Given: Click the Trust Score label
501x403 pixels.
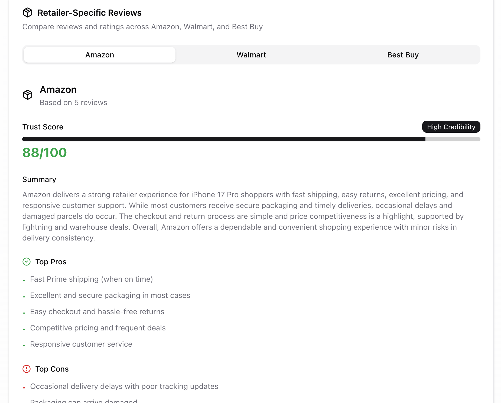Looking at the screenshot, I should pos(43,127).
